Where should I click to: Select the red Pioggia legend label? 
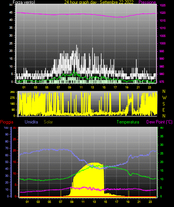point(7,122)
